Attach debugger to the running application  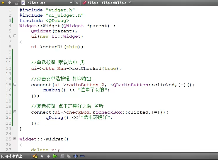[69, 156]
